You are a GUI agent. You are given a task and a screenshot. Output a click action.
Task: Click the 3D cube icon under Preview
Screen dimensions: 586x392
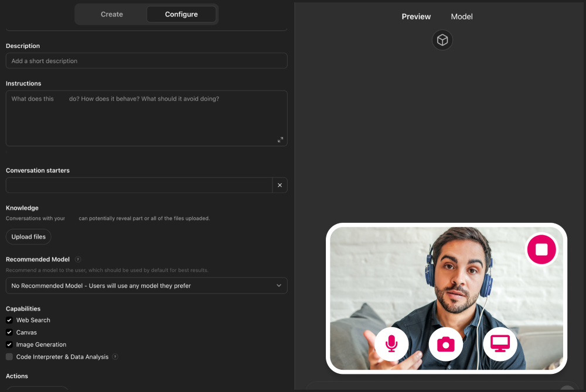(442, 40)
